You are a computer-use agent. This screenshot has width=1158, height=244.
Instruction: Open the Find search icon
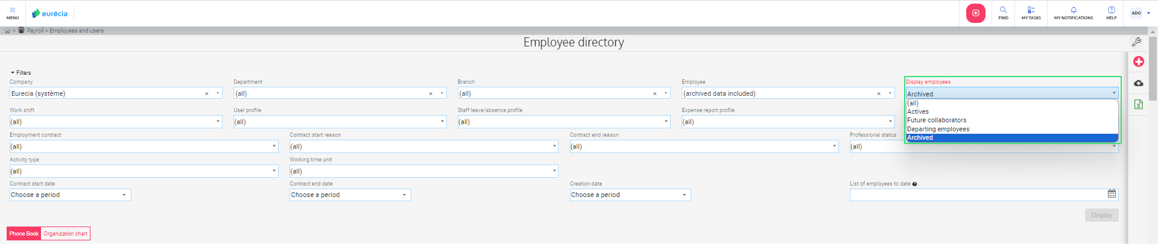point(1003,13)
